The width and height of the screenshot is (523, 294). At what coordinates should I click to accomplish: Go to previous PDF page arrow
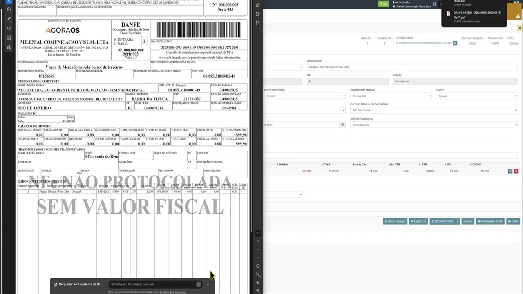(x=258, y=249)
